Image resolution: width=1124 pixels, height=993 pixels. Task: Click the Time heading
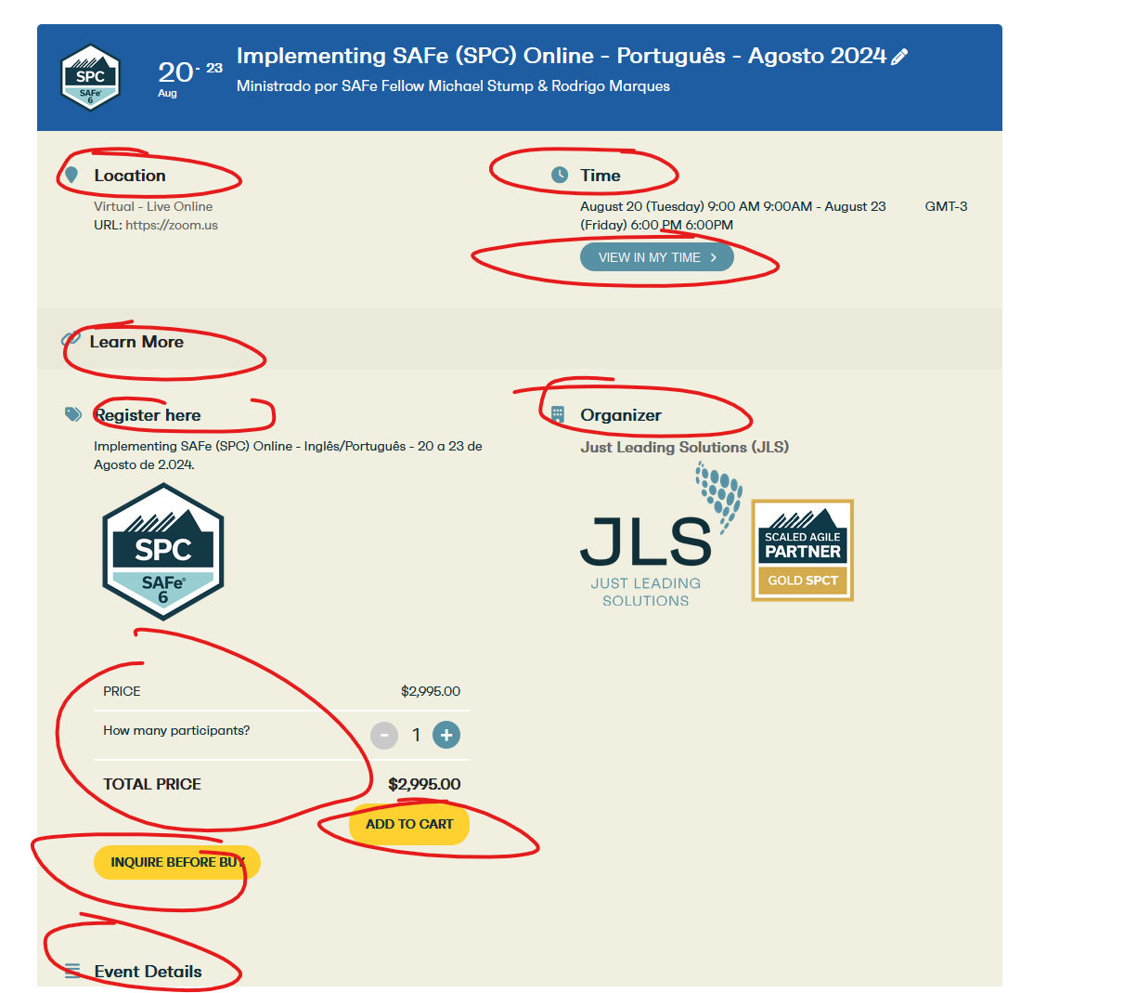(601, 176)
